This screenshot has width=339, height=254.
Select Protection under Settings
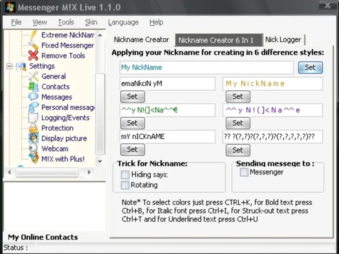click(x=57, y=128)
